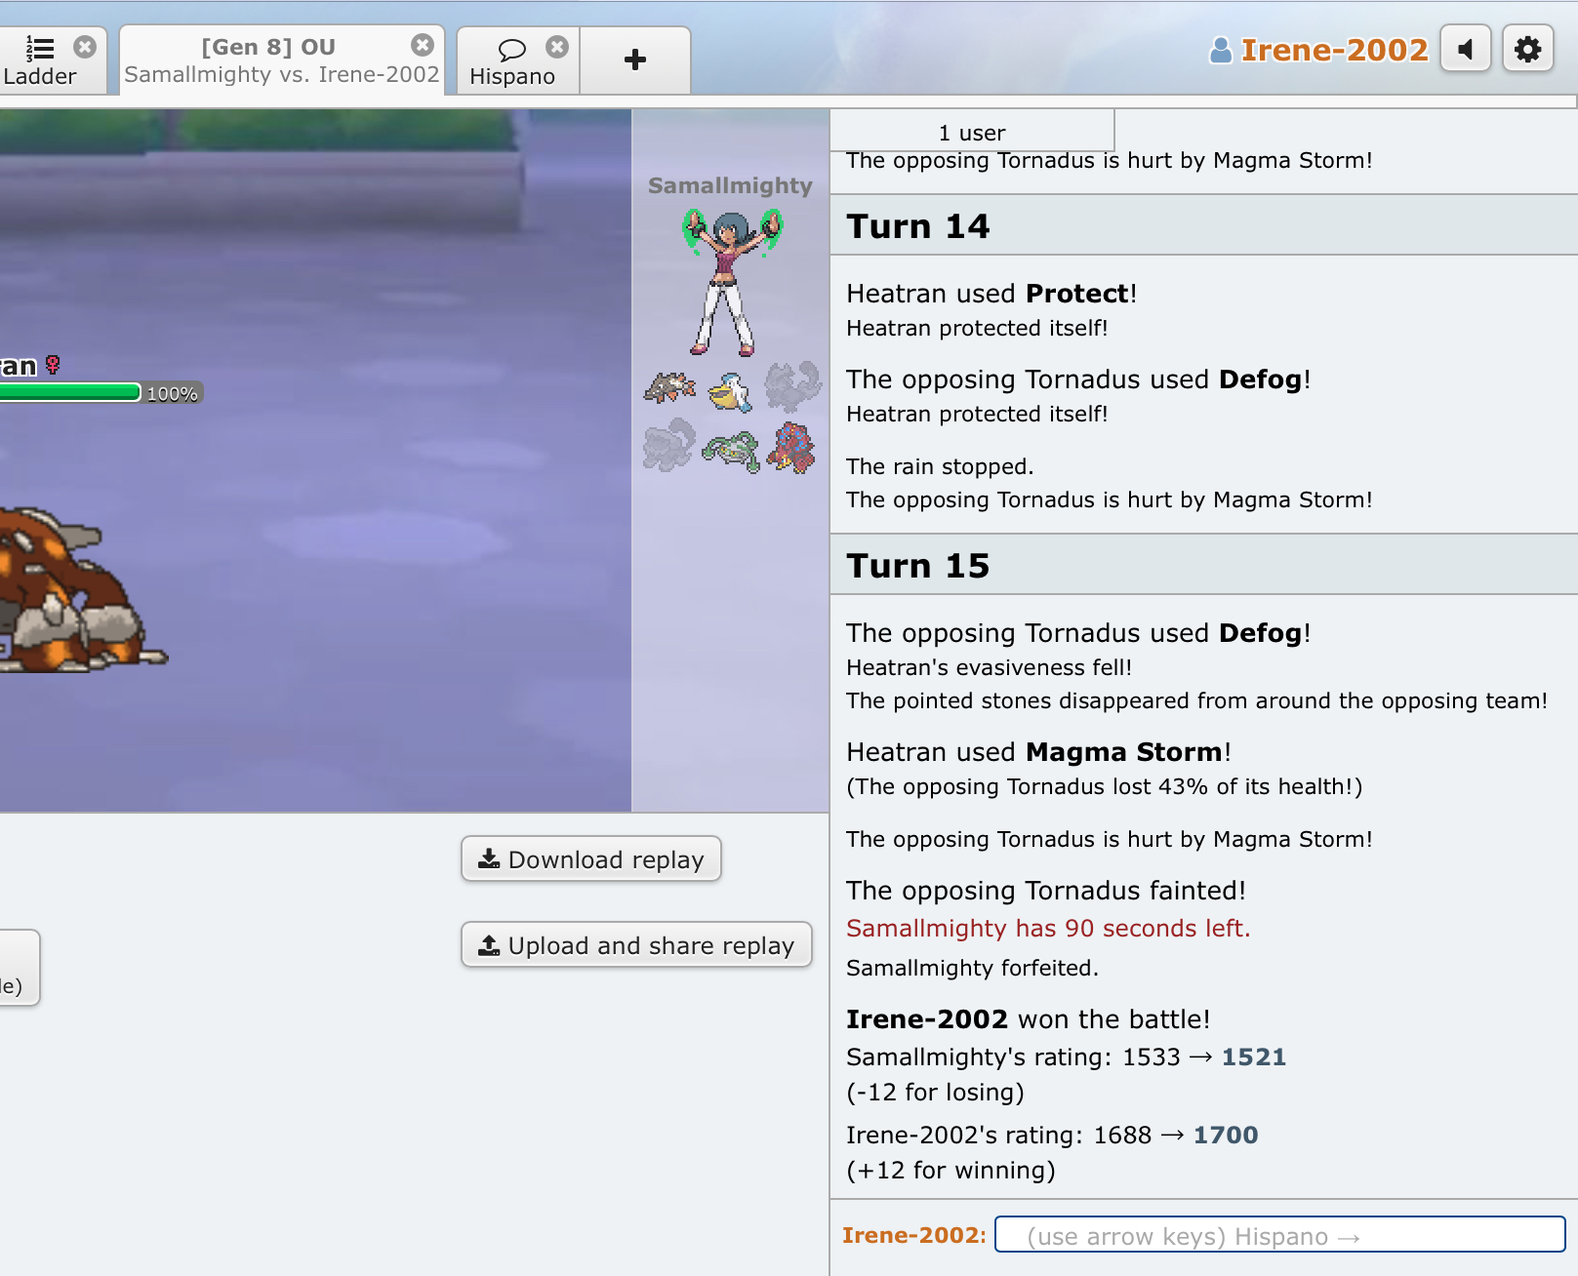1578x1276 pixels.
Task: Inspect the red Pokémon icon in the opposing team
Action: [x=791, y=448]
